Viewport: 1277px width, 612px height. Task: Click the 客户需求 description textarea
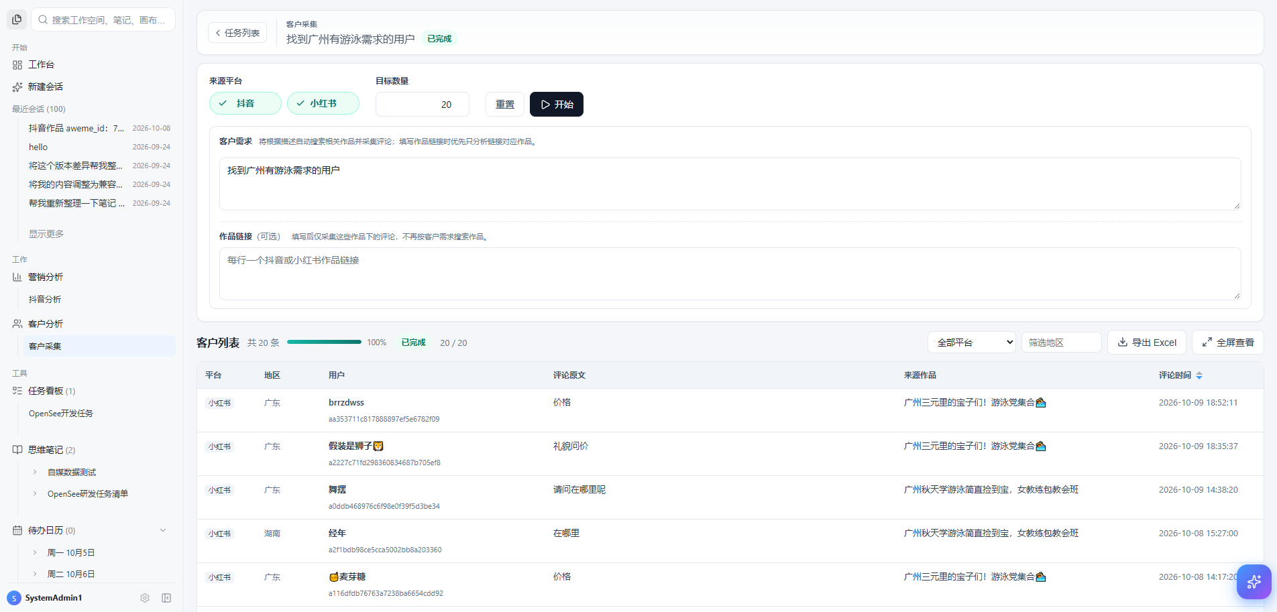click(x=730, y=184)
